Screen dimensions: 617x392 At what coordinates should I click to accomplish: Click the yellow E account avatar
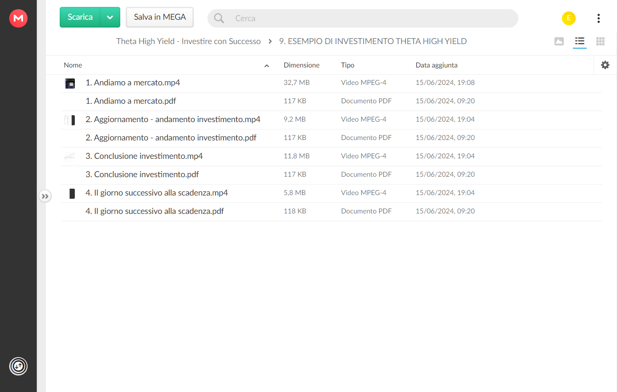point(569,18)
